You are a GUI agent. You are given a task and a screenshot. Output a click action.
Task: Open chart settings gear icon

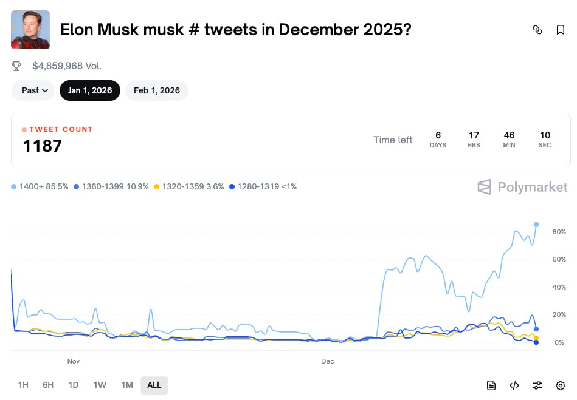point(561,385)
